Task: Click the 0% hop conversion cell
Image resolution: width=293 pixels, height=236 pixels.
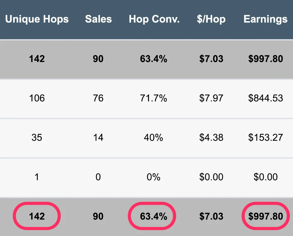Action: tap(153, 177)
